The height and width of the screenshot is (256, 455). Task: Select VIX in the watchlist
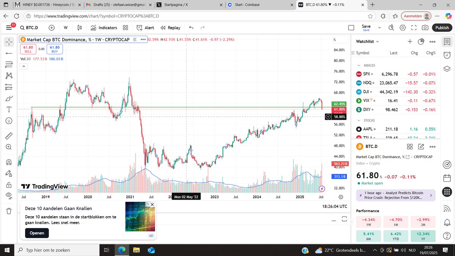pyautogui.click(x=396, y=101)
